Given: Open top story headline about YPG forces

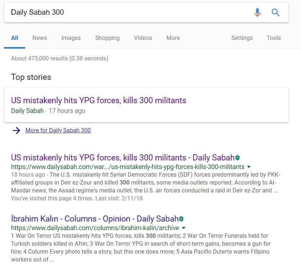Looking at the screenshot, I should click(99, 100).
